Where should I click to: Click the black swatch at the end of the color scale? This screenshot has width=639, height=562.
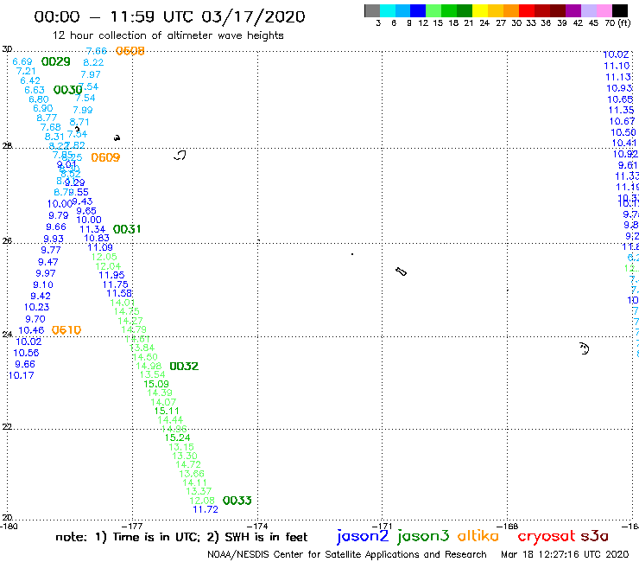tap(619, 10)
